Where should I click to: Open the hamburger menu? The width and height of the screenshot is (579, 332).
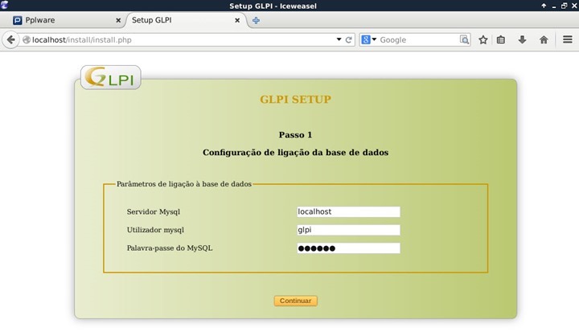point(568,39)
